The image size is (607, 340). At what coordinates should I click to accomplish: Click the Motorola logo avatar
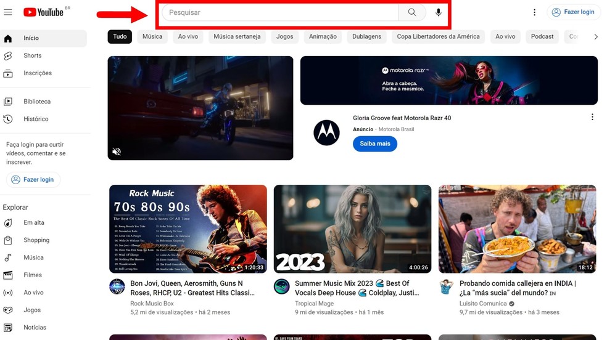(x=326, y=132)
